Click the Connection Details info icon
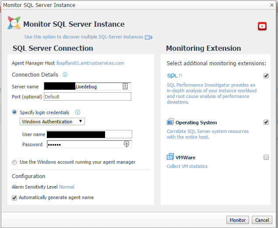 coord(65,74)
